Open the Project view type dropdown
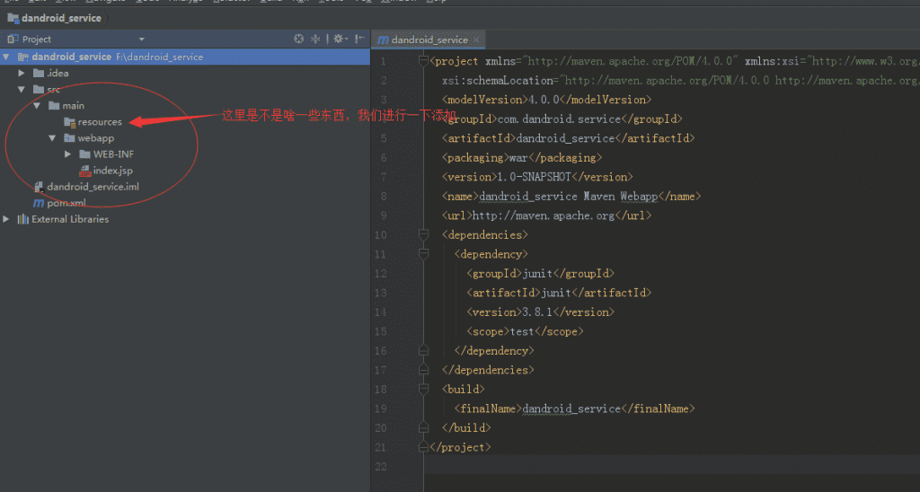920x492 pixels. coord(141,40)
